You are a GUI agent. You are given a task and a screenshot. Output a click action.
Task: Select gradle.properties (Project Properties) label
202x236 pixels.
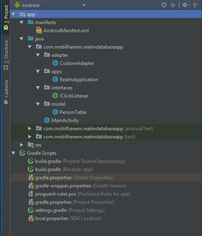click(x=74, y=202)
